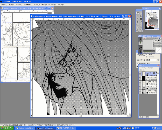Switch to 忍者ブログ taskbar button
Image resolution: width=162 pixels, height=130 pixels.
coord(66,128)
